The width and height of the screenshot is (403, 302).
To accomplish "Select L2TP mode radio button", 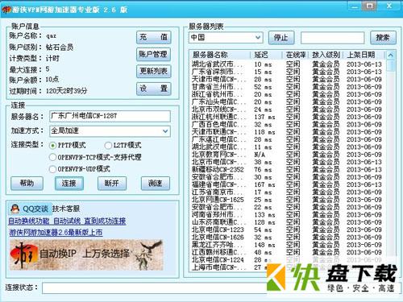I will coord(108,146).
